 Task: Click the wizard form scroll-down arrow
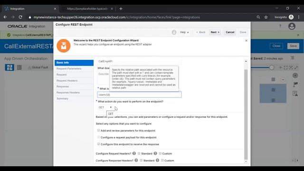pyautogui.click(x=246, y=161)
